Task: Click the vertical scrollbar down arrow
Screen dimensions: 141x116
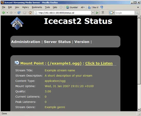Action: (139, 110)
